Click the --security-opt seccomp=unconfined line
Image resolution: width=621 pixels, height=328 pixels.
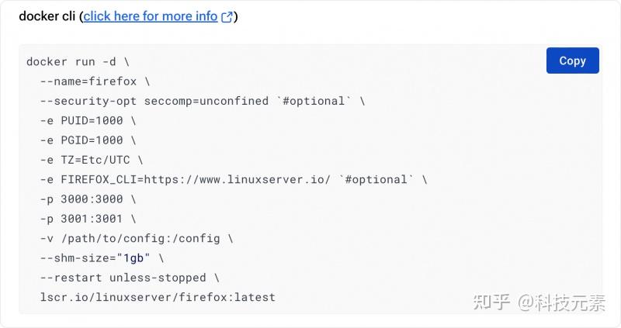(x=155, y=101)
